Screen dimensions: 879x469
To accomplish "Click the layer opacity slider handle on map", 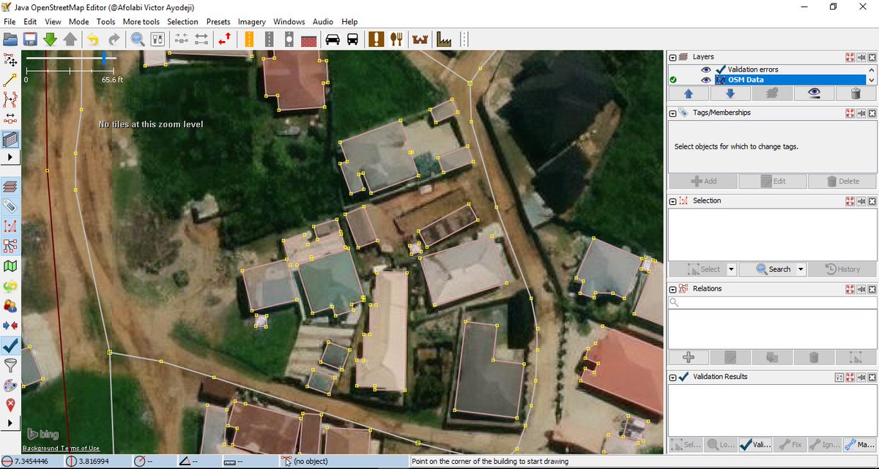I will [105, 57].
